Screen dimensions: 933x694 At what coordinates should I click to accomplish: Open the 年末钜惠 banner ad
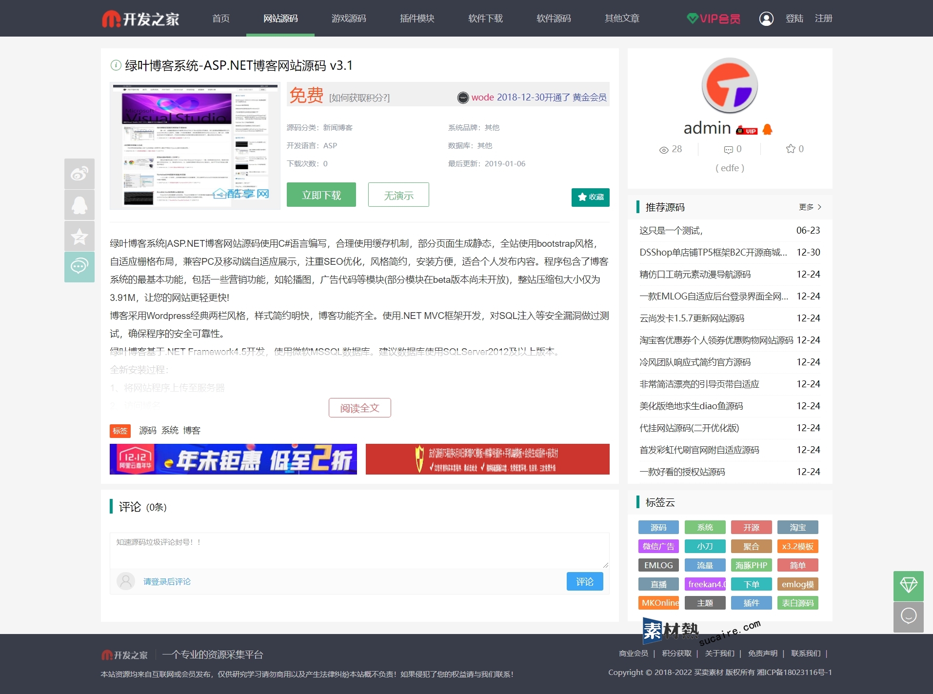coord(233,459)
